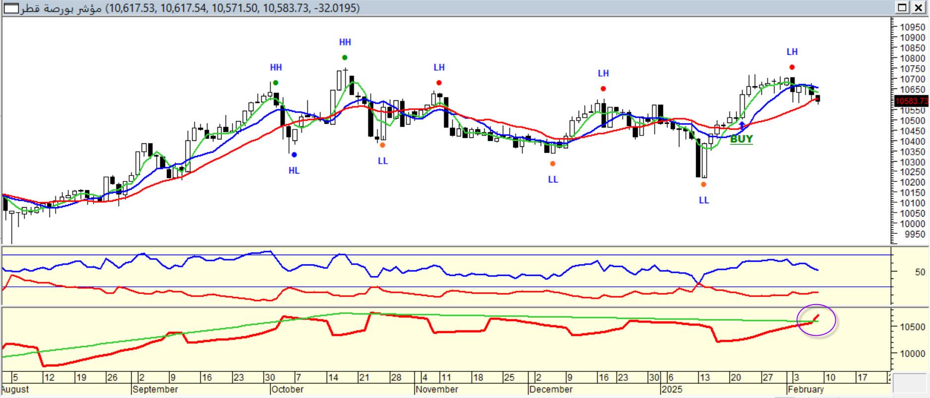The image size is (930, 398).
Task: Click the 50 level on oscillator axis
Action: (x=920, y=272)
